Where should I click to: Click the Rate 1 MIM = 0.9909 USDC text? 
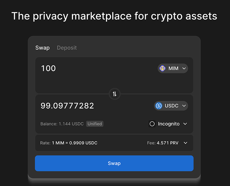pos(69,143)
